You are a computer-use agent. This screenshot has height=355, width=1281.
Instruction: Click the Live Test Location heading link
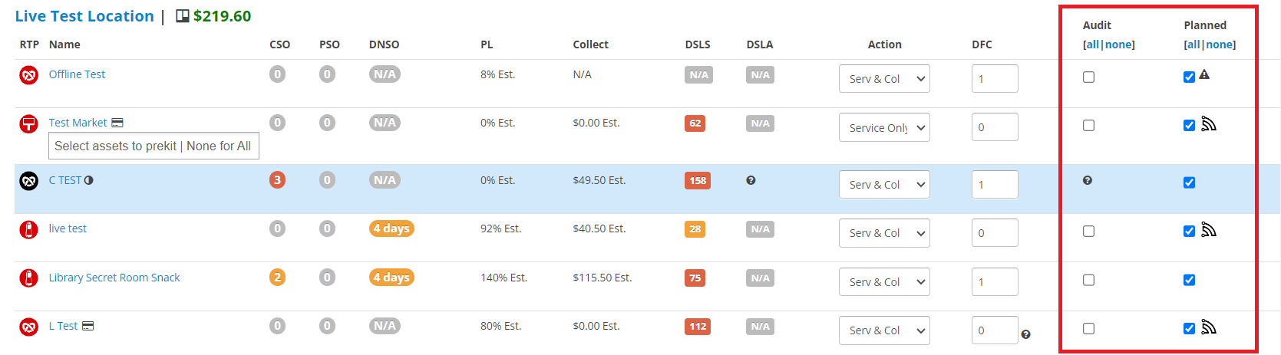click(84, 16)
